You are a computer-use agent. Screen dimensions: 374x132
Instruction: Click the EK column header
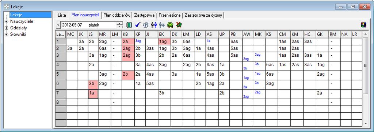click(x=164, y=34)
